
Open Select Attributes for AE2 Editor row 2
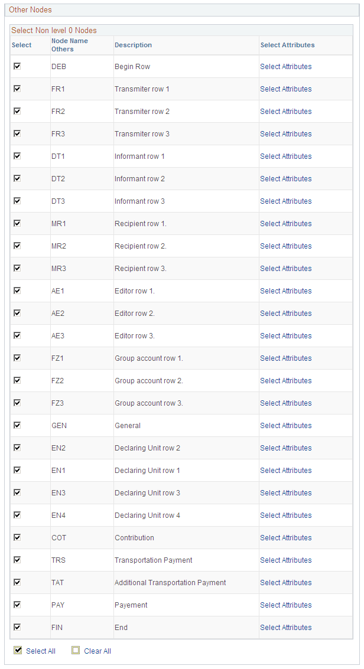pyautogui.click(x=286, y=313)
